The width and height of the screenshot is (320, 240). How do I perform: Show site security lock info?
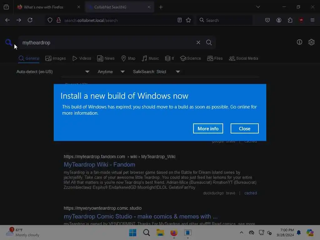click(59, 20)
